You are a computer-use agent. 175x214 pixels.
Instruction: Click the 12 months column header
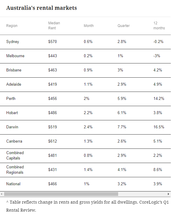coord(159,25)
